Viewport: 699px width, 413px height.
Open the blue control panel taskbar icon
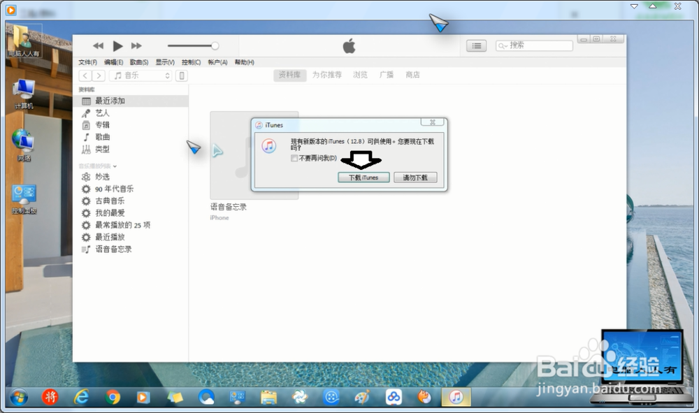tap(237, 397)
